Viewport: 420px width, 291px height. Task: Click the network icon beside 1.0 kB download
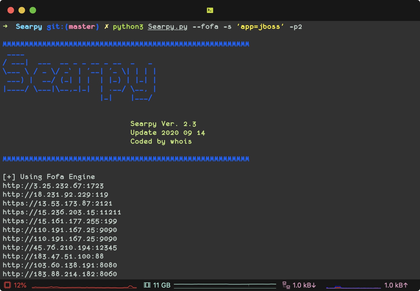tap(286, 285)
